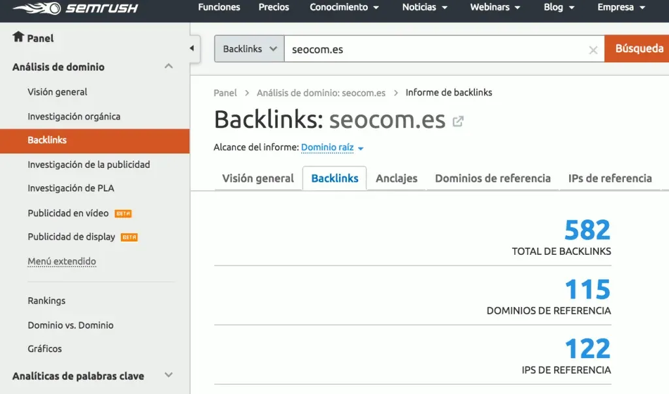Click the 122 IPs de referencia number
The height and width of the screenshot is (394, 669).
587,349
